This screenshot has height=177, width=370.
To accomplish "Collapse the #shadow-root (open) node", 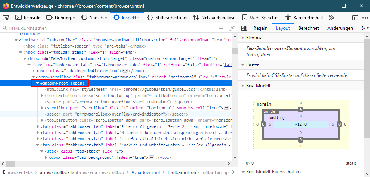I will [37, 83].
